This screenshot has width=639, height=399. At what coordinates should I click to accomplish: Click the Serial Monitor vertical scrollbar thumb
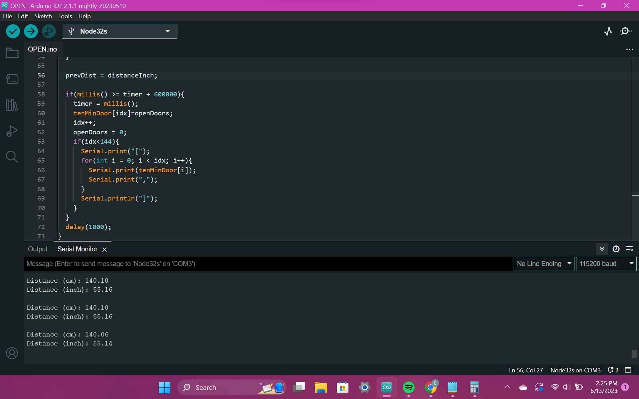pyautogui.click(x=634, y=353)
